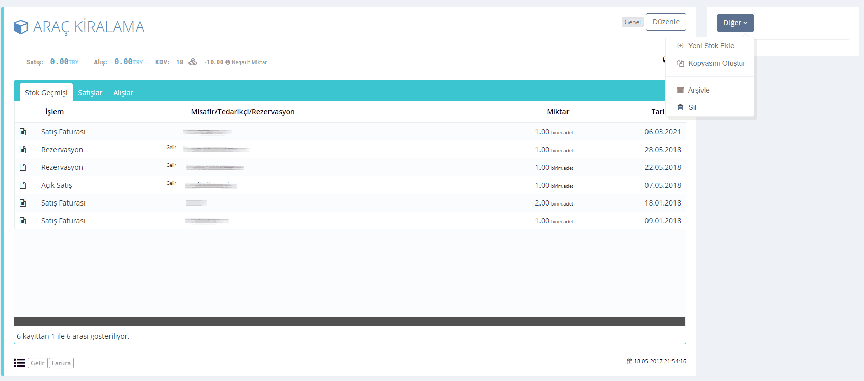Image resolution: width=864 pixels, height=381 pixels.
Task: Click the Genel tag beside Düzenle
Action: [633, 22]
